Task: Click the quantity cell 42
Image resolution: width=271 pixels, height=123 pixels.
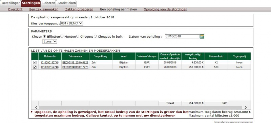Action: pyautogui.click(x=216, y=63)
